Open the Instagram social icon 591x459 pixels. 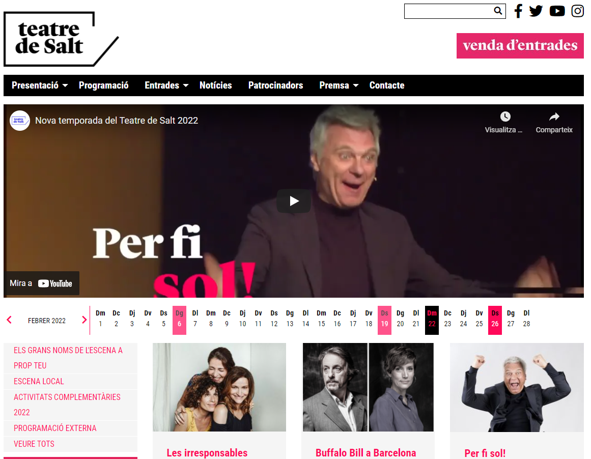577,11
